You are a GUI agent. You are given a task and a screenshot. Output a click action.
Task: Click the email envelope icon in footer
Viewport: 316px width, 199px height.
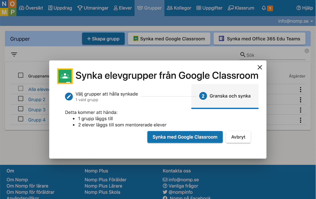click(x=165, y=180)
